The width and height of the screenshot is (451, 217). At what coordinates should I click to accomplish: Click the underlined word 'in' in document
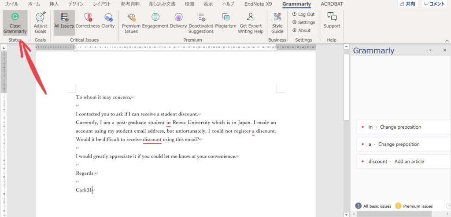coord(169,123)
